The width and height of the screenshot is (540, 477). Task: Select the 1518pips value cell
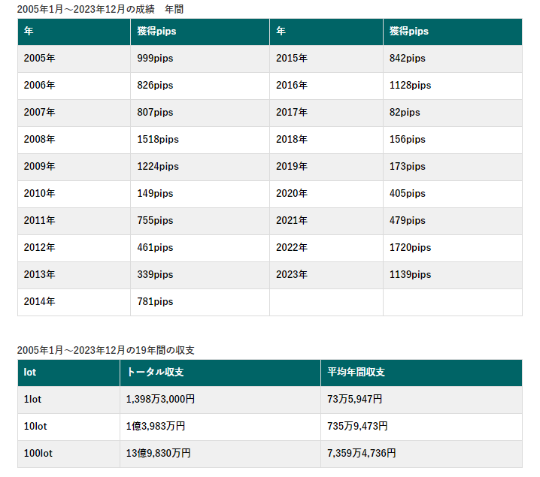point(158,140)
